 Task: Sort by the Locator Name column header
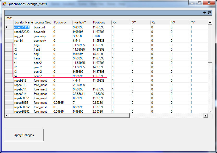click(x=23, y=22)
